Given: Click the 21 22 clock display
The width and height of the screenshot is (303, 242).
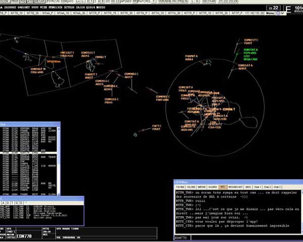Looking at the screenshot, I should click(x=273, y=8).
